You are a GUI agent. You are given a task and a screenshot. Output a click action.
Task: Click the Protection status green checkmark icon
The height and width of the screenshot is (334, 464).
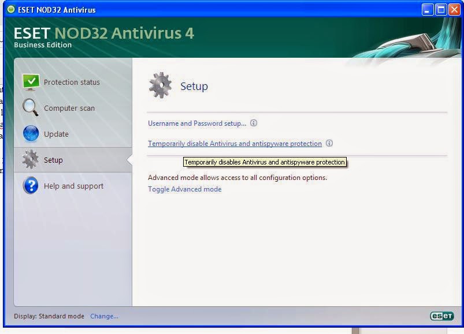[31, 82]
